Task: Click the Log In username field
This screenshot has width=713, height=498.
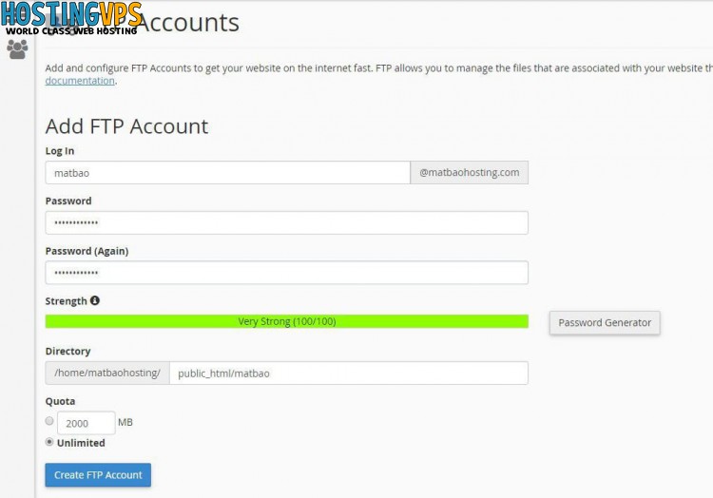Action: click(227, 173)
